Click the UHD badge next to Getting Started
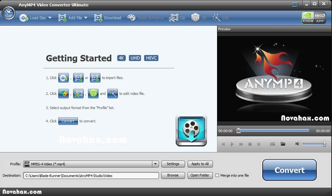332x196 pixels. tap(135, 58)
